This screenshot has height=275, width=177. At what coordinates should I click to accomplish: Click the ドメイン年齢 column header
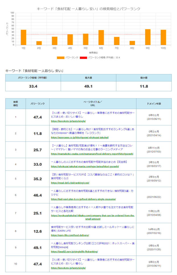point(154,104)
